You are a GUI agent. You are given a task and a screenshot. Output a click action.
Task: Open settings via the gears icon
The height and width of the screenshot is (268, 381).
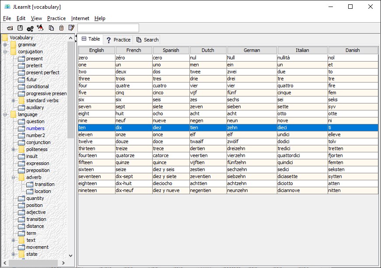pyautogui.click(x=30, y=28)
